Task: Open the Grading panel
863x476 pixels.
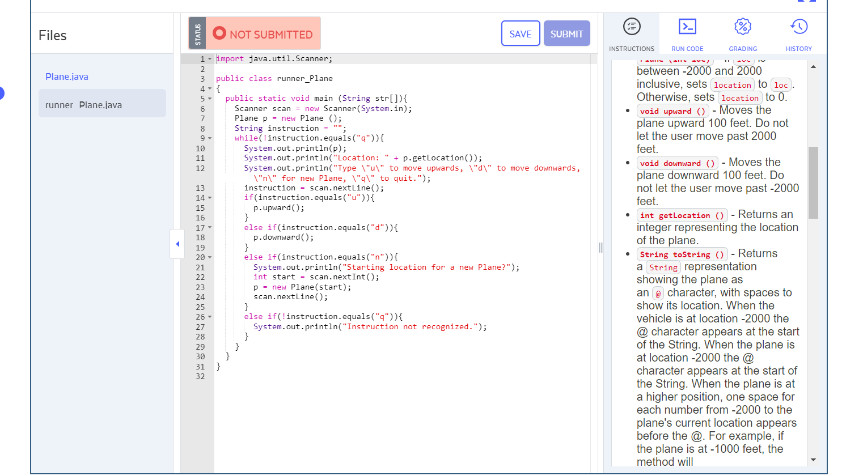Action: [742, 33]
